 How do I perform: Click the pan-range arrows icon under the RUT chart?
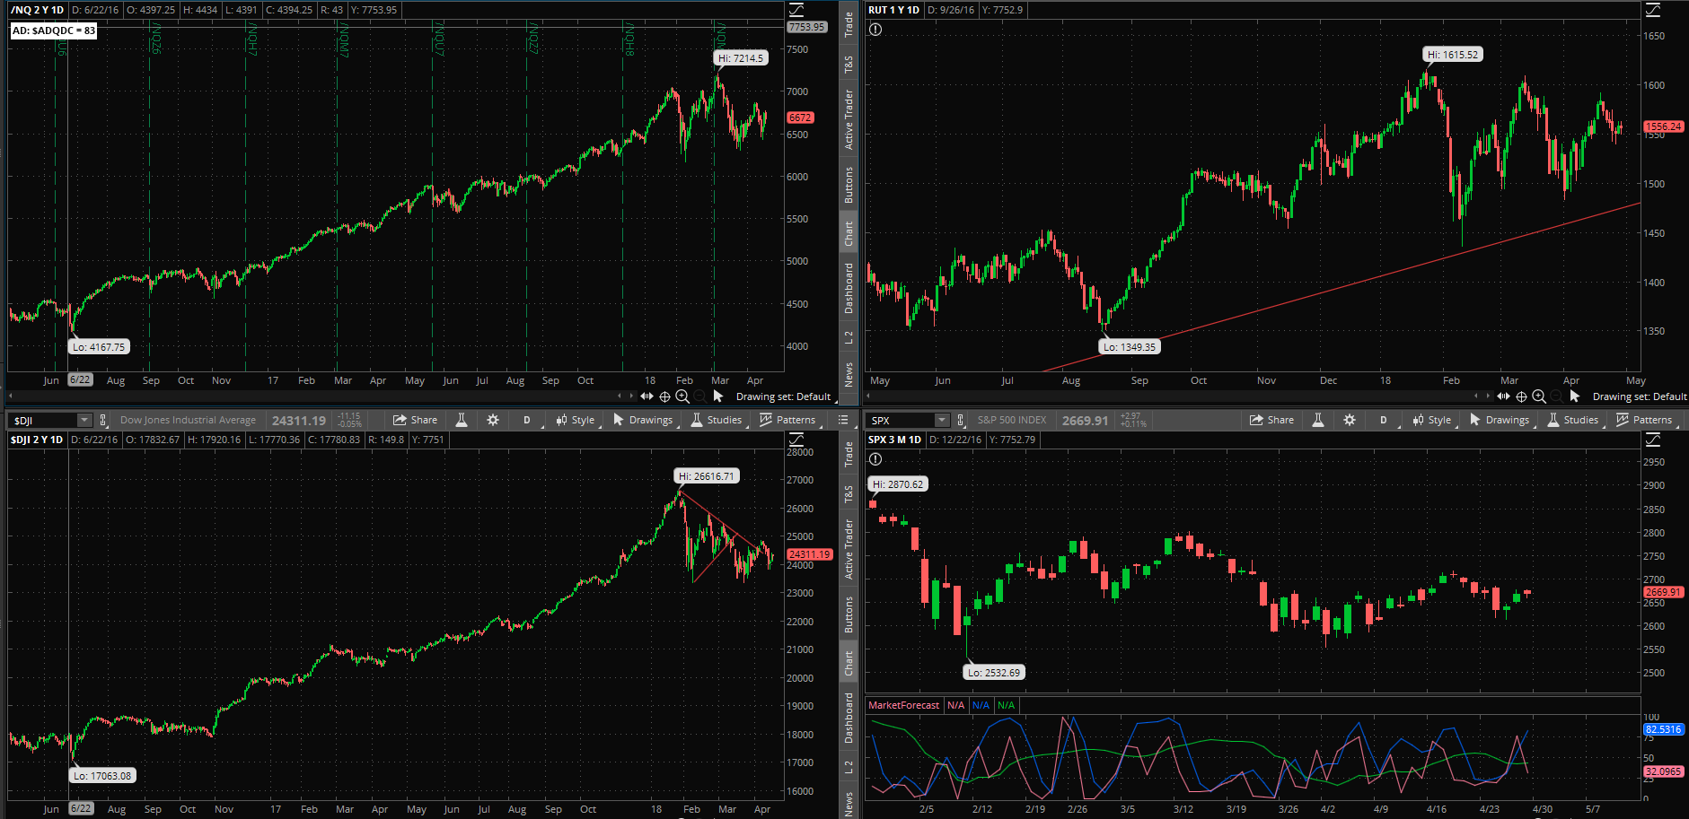point(1503,396)
